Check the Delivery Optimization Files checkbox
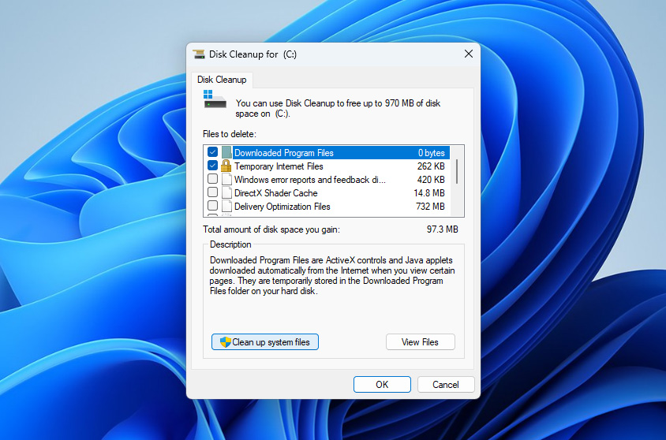 (x=213, y=206)
